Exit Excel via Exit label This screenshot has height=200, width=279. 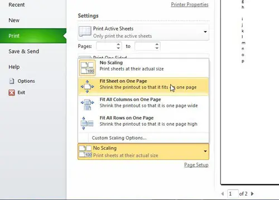21,92
